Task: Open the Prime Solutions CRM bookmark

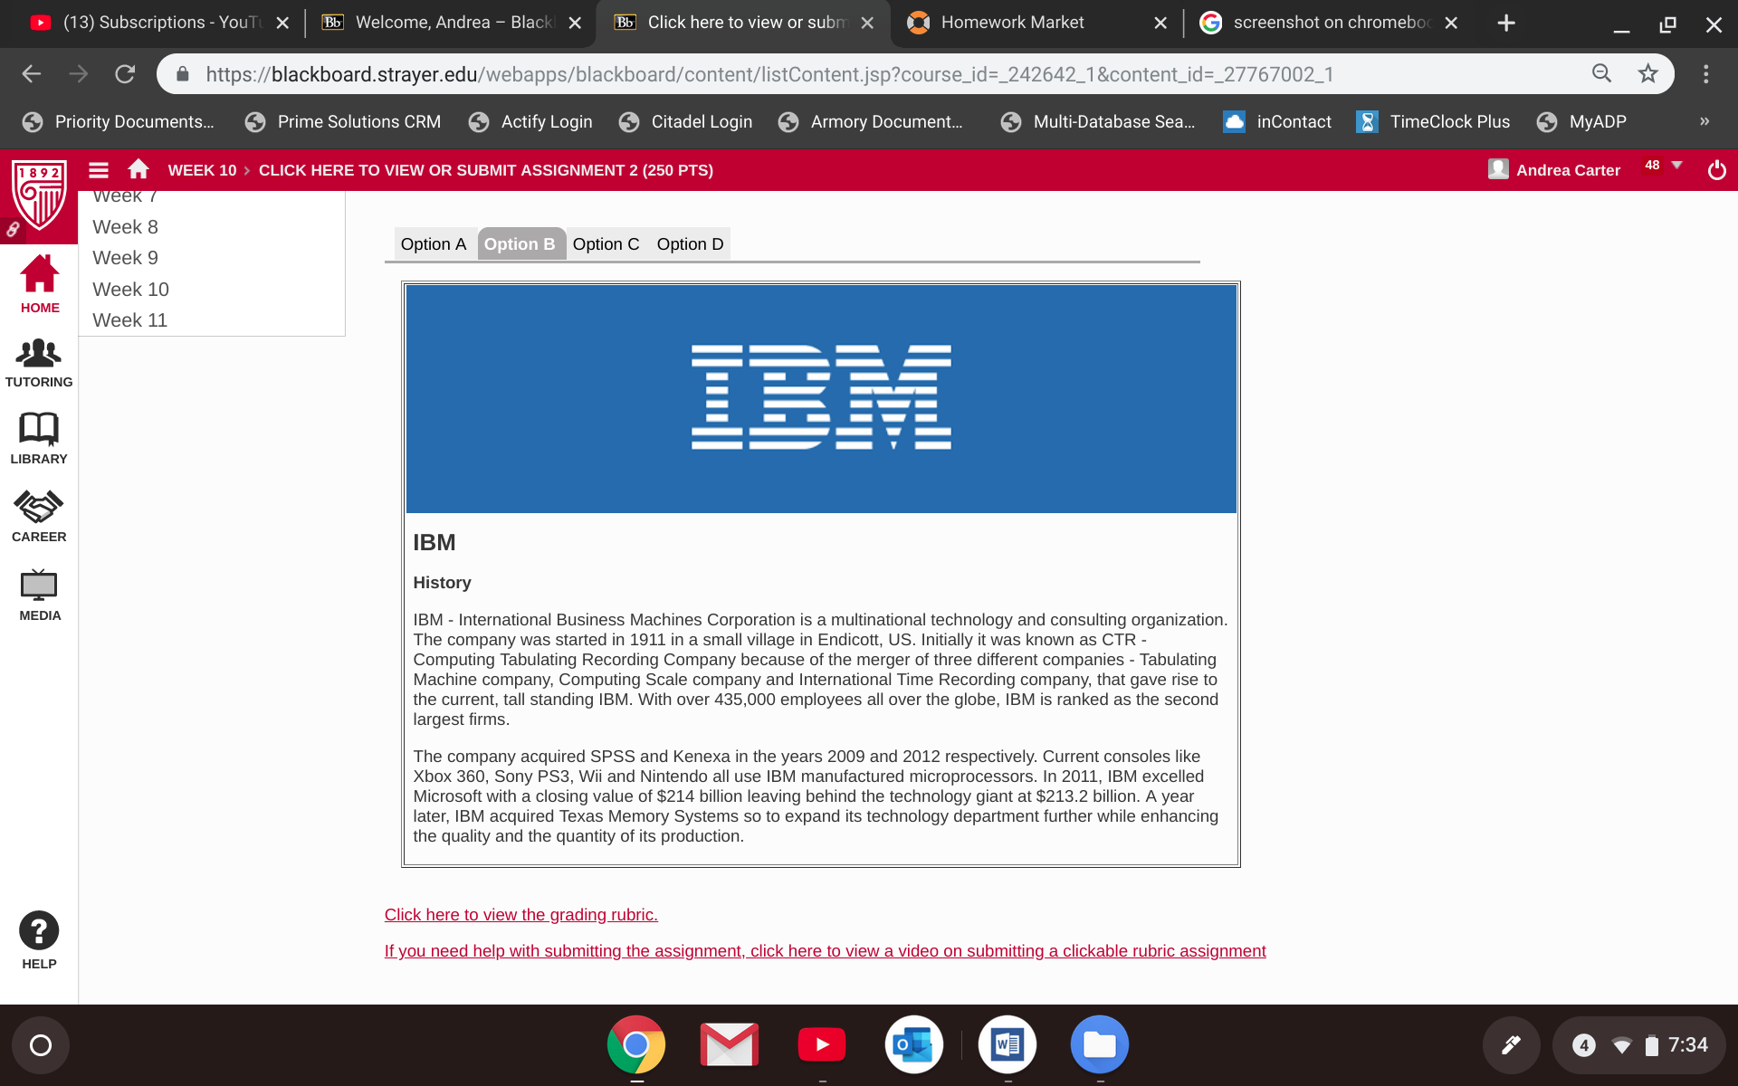Action: (x=343, y=121)
